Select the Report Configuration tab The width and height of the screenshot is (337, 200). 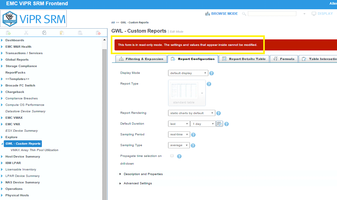[193, 59]
